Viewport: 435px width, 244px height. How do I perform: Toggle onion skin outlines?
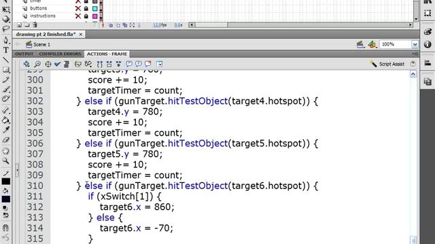pos(118,25)
